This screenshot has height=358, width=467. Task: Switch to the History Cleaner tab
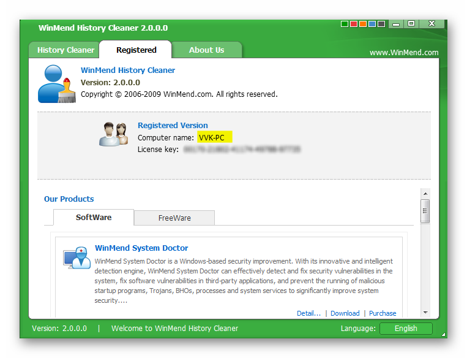(65, 50)
